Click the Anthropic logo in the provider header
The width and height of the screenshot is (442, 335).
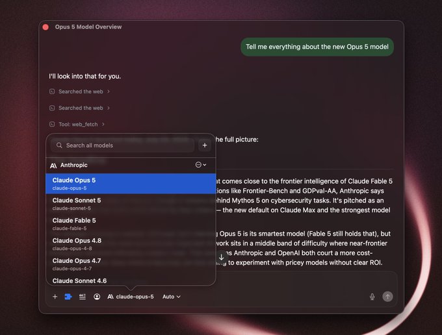tap(53, 166)
